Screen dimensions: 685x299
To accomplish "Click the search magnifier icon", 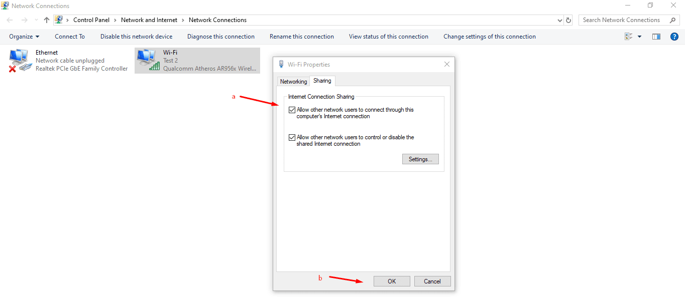I will tap(673, 20).
